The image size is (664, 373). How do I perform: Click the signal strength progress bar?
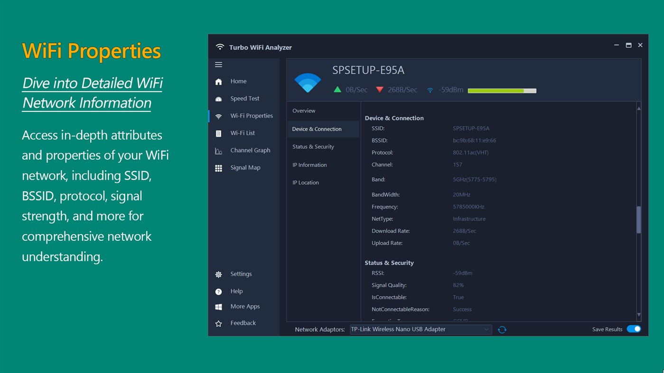point(501,90)
